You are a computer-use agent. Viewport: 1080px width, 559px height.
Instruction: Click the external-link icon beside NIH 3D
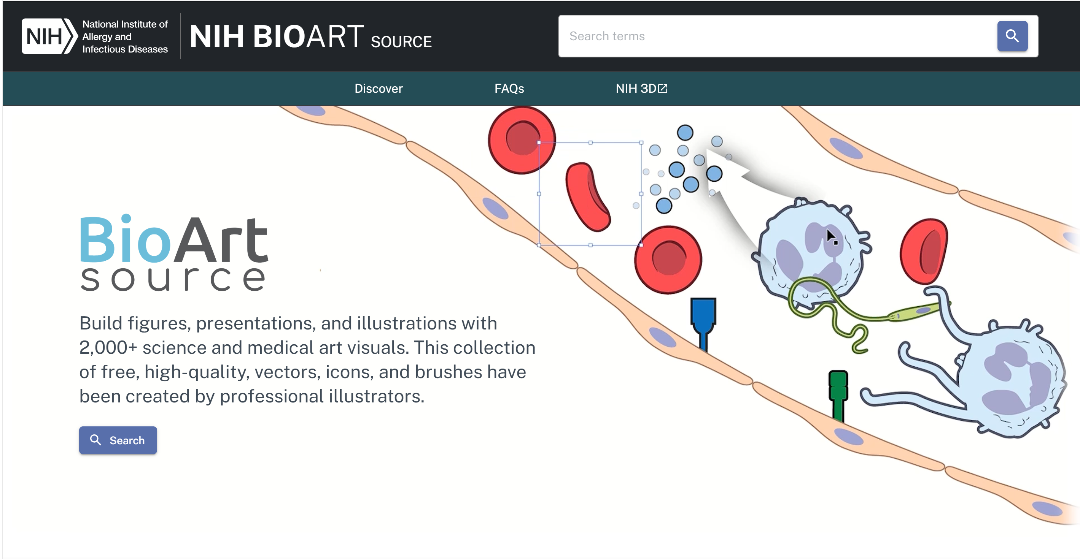coord(662,88)
